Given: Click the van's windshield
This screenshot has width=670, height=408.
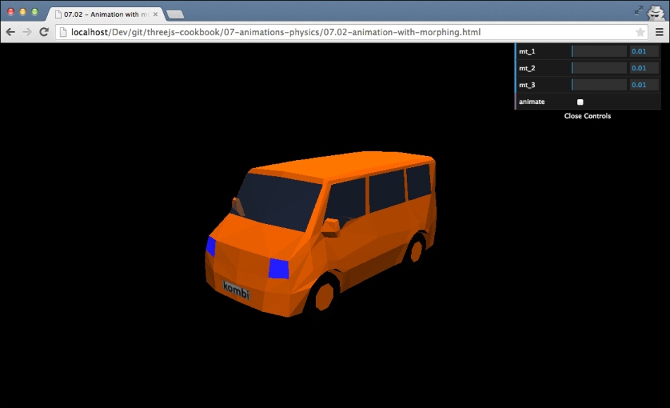Looking at the screenshot, I should (278, 202).
